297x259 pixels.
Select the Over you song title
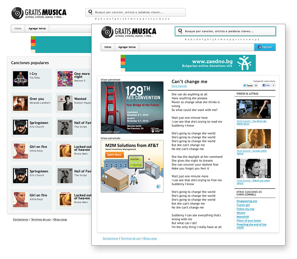(x=37, y=99)
